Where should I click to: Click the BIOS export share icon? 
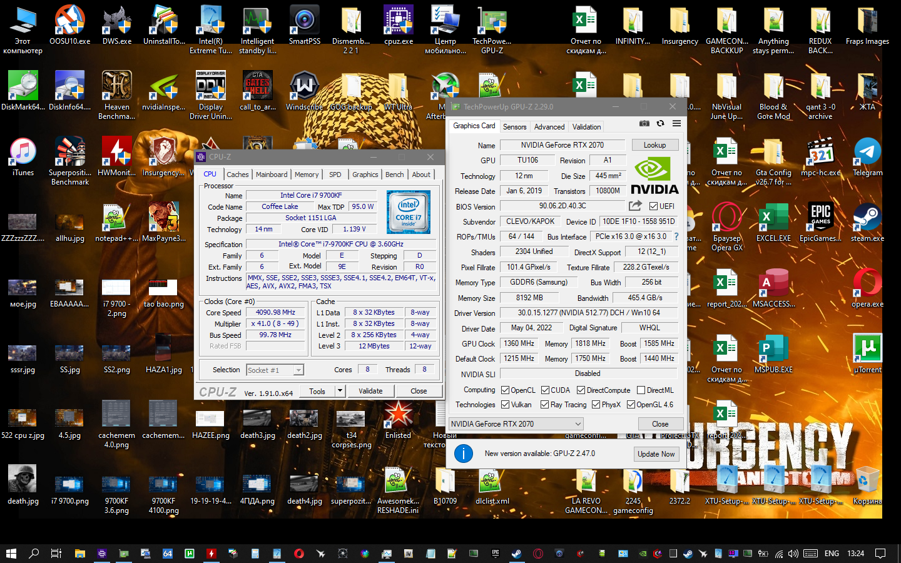click(x=635, y=206)
